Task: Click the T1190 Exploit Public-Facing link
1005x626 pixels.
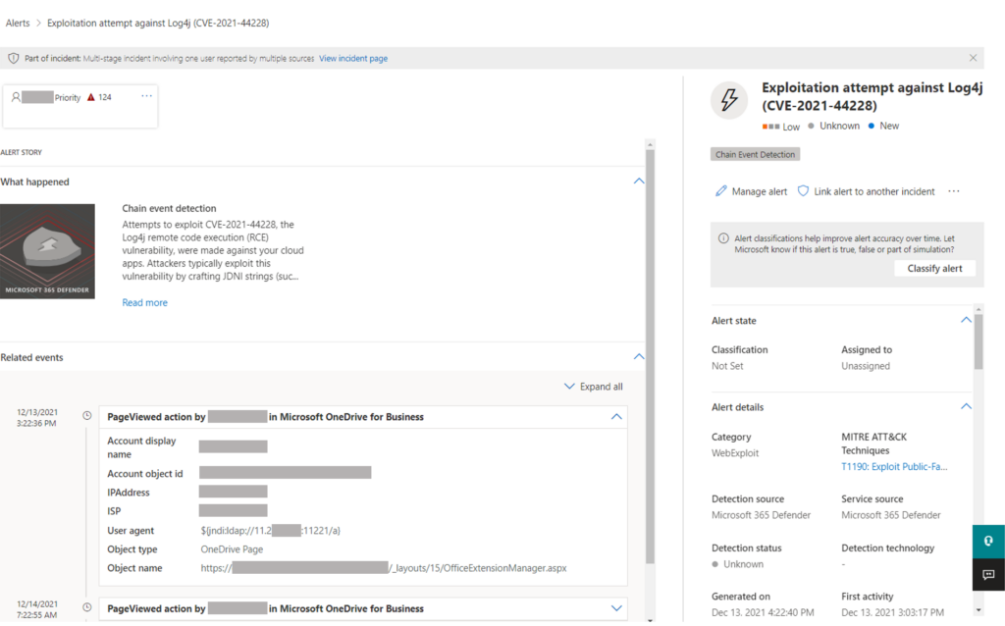Action: 894,466
